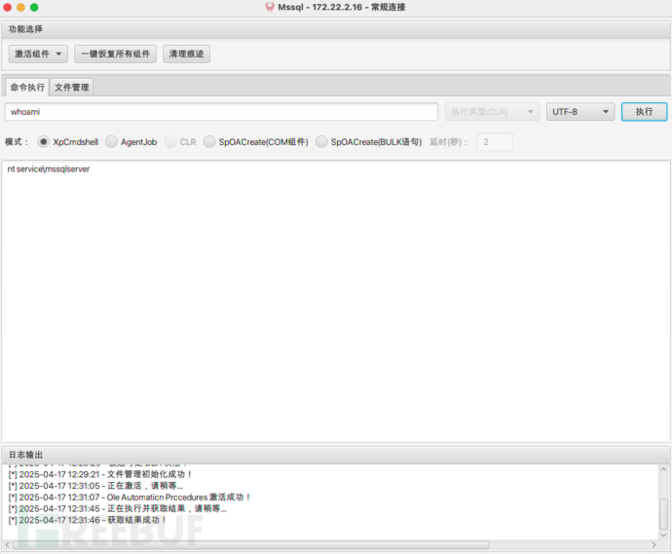The height and width of the screenshot is (554, 672).
Task: Select the CLR mode radio button
Action: [170, 142]
